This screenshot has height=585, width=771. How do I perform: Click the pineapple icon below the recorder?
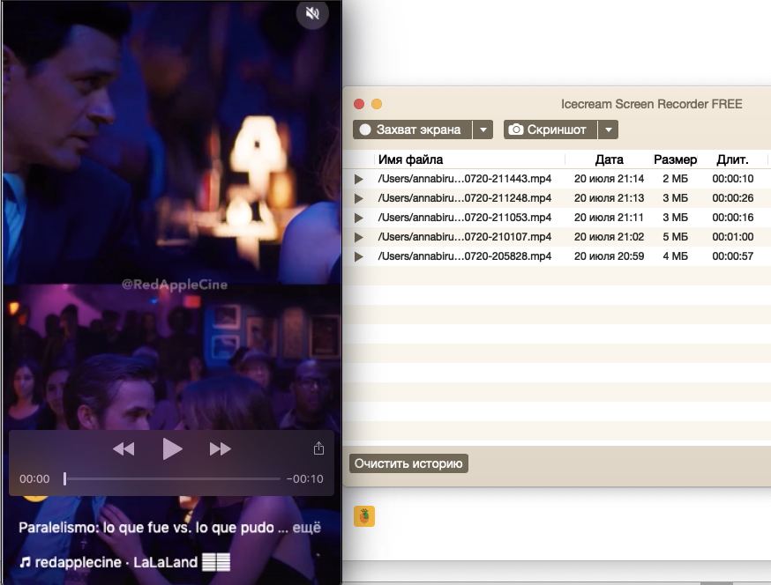tap(364, 516)
